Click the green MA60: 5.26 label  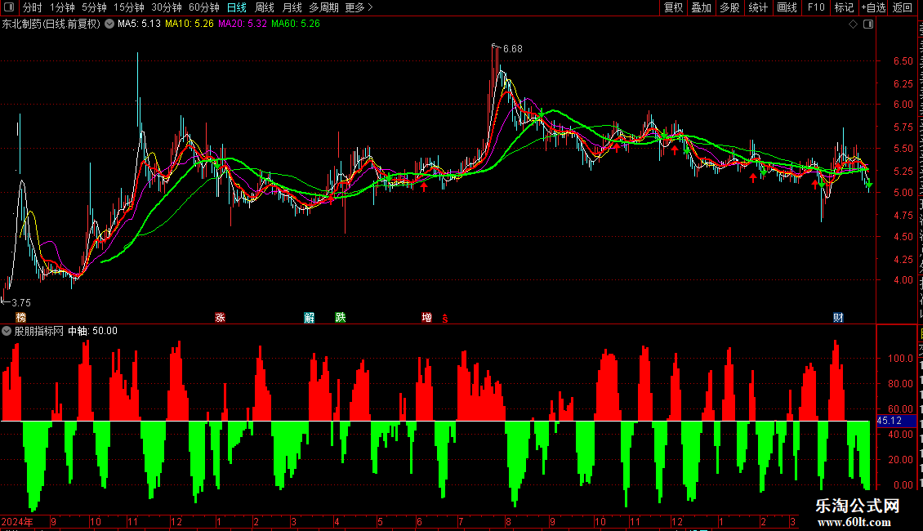tap(296, 24)
